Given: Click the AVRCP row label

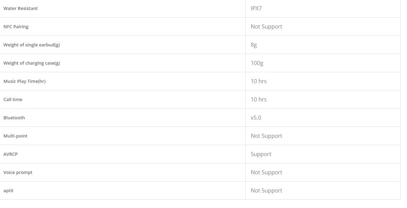Looking at the screenshot, I should [10, 154].
